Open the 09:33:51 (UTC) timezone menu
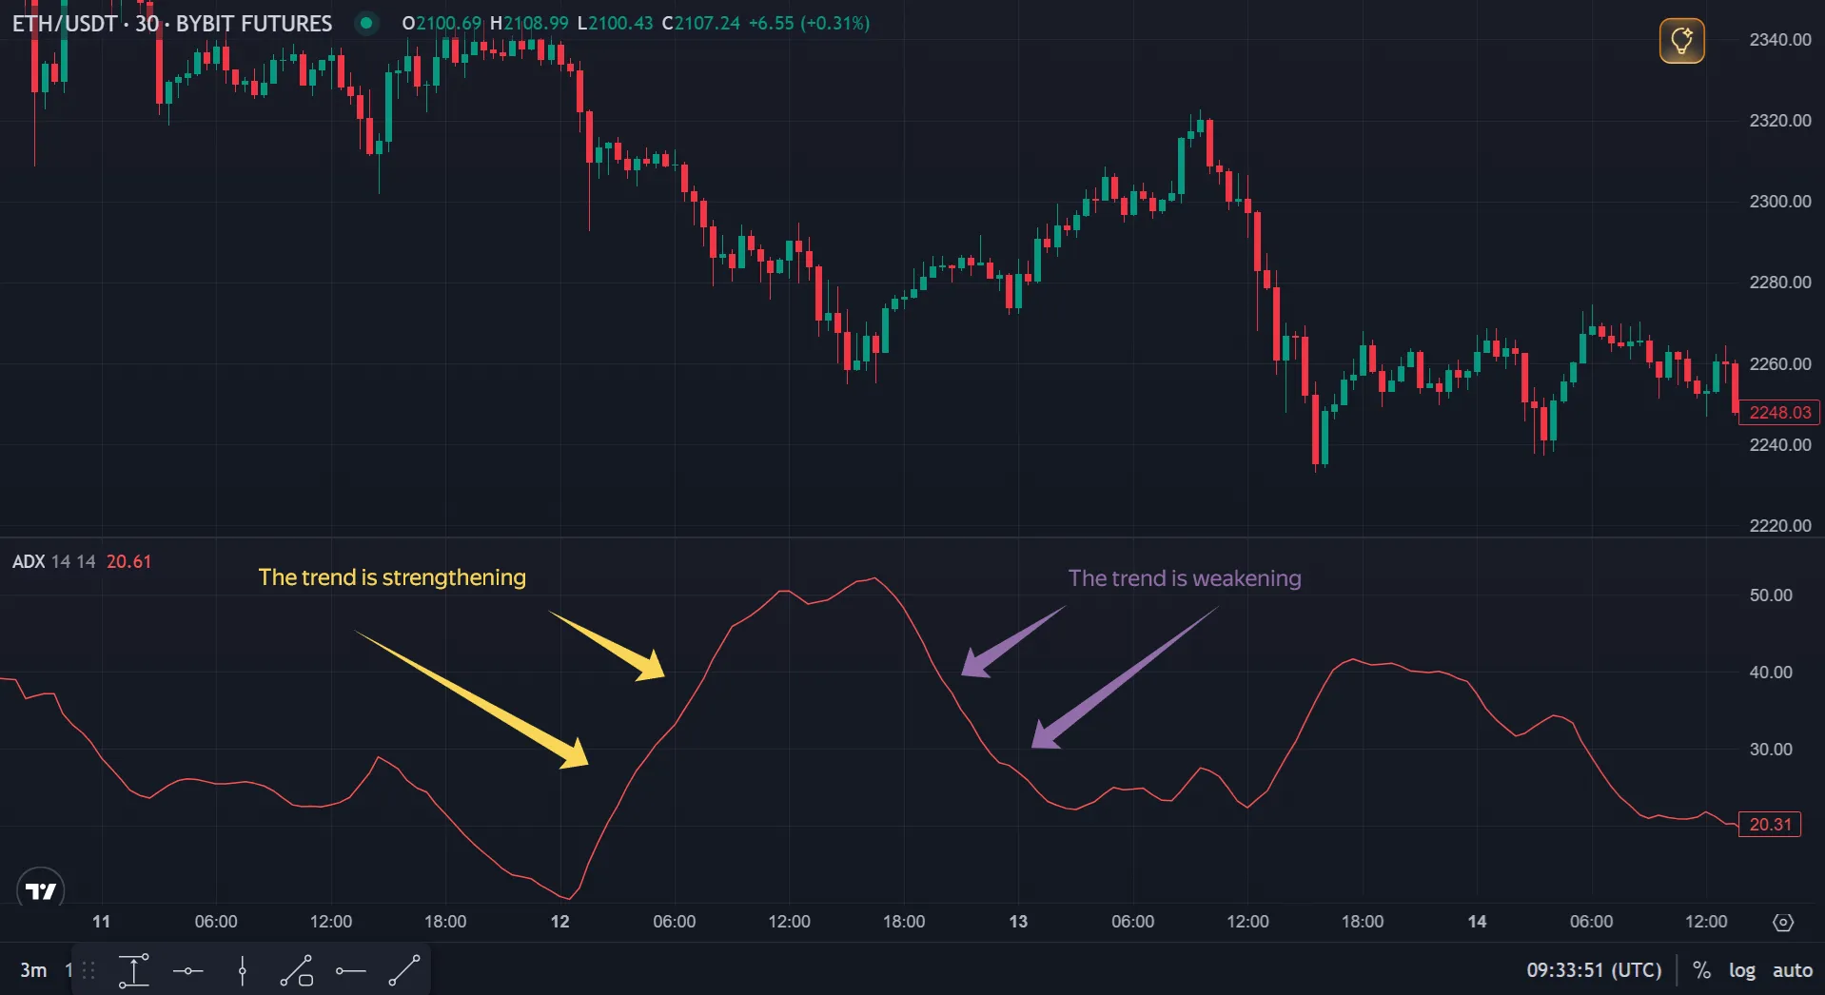 pos(1594,970)
